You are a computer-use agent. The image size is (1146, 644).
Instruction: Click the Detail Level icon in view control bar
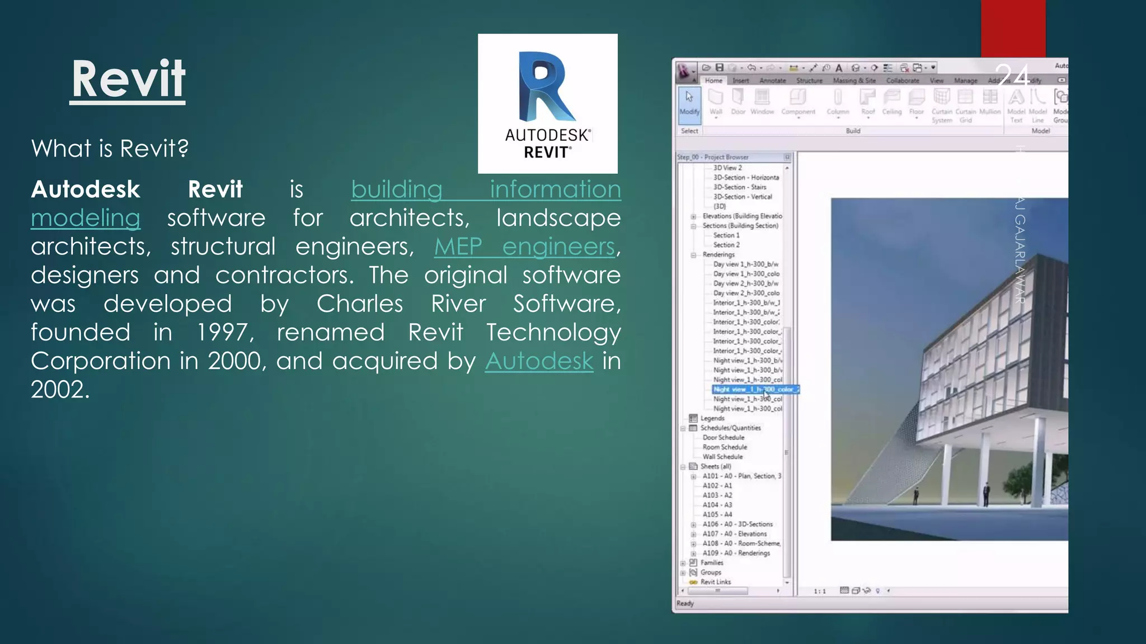tap(844, 590)
